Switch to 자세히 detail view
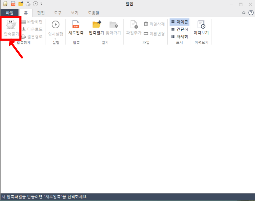The width and height of the screenshot is (255, 201). (x=180, y=37)
